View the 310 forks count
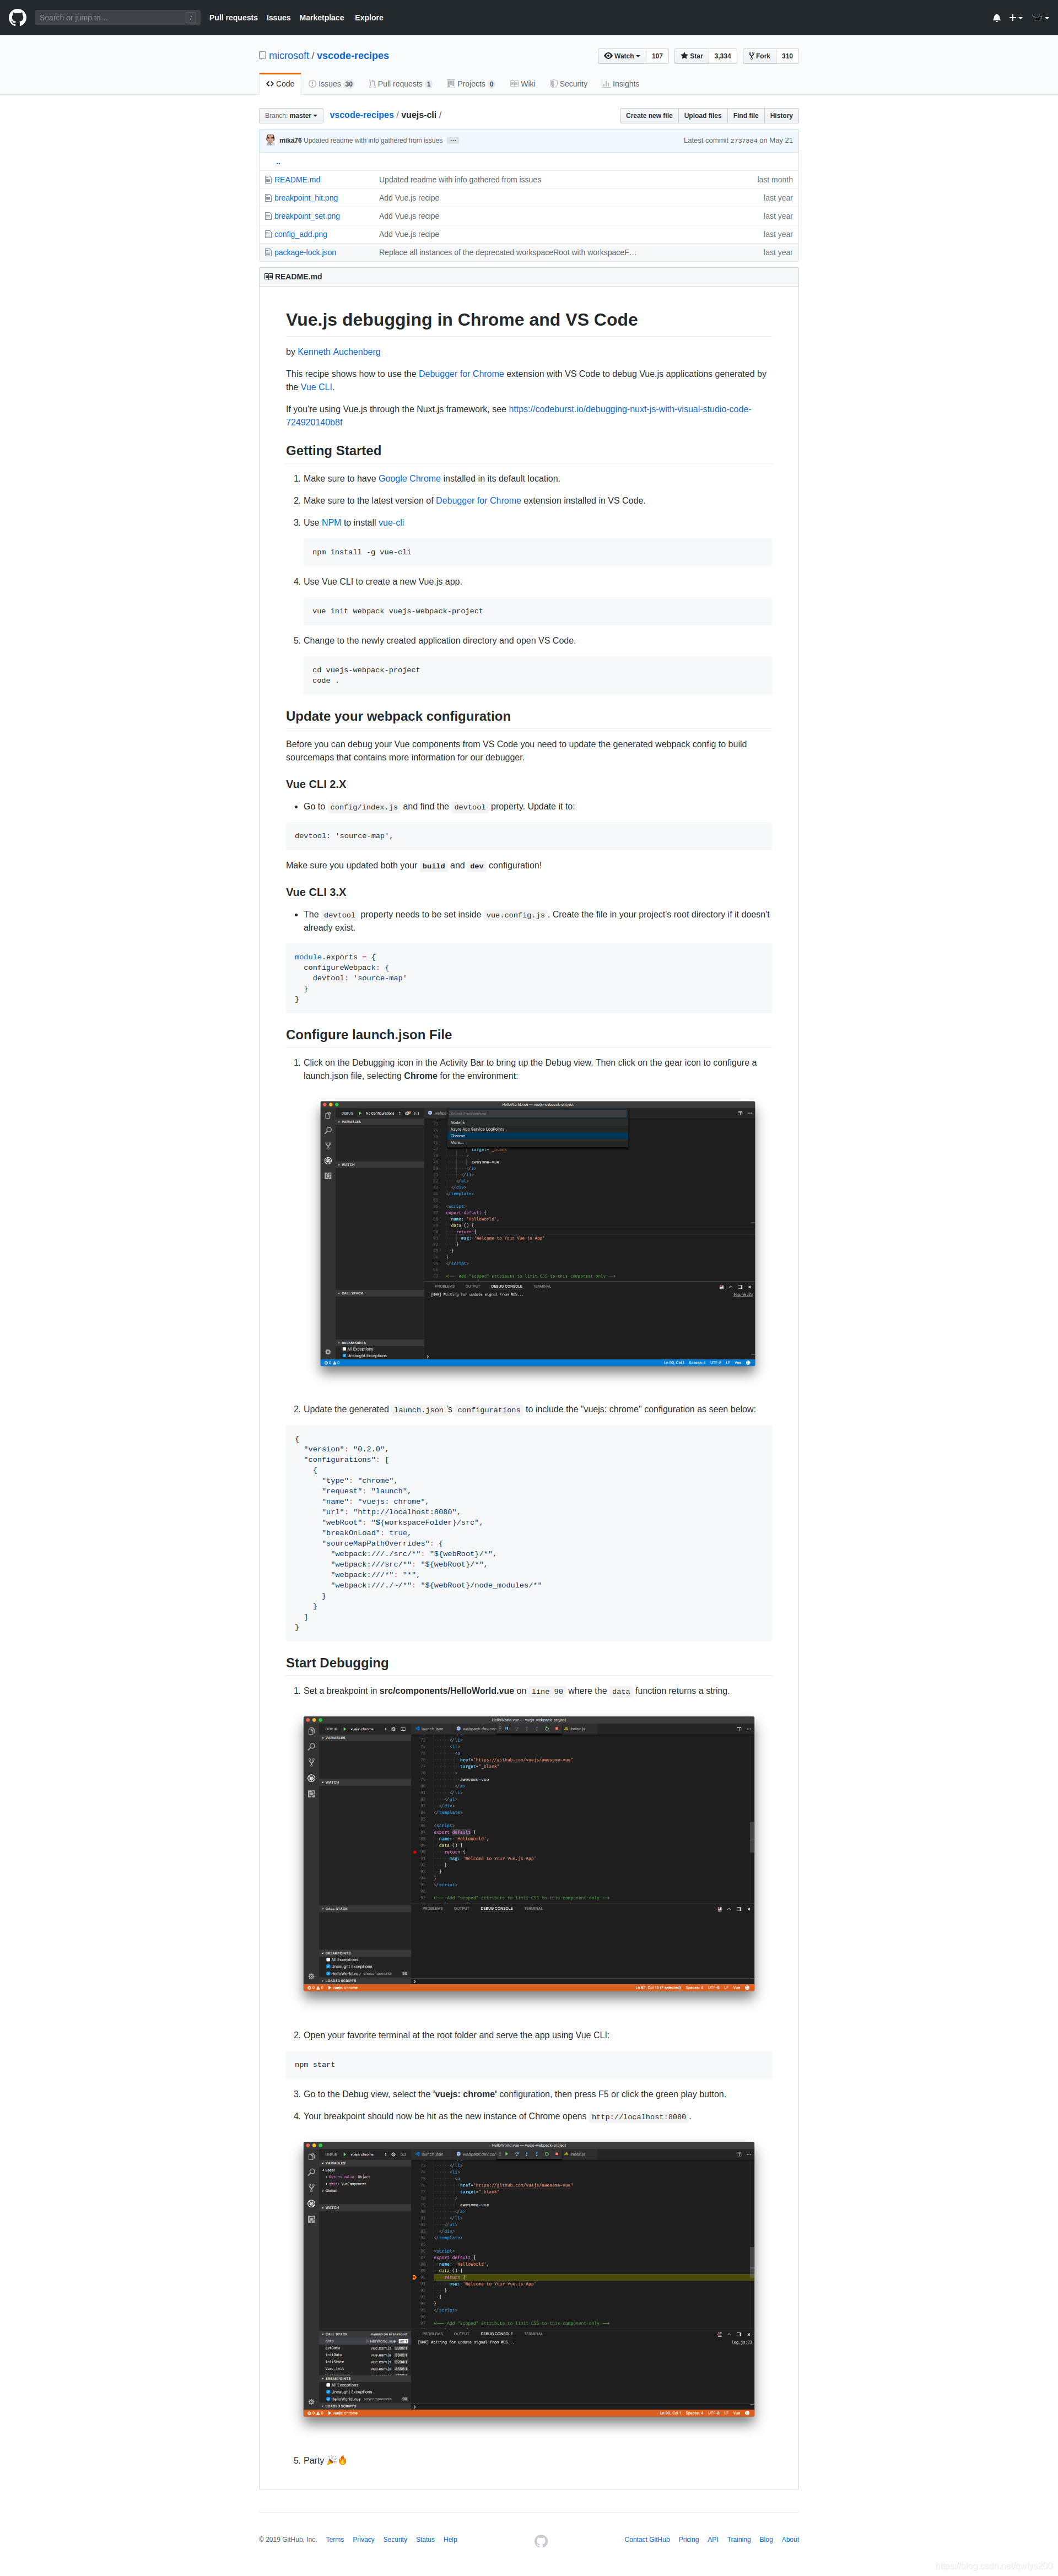The image size is (1058, 2576). point(787,56)
